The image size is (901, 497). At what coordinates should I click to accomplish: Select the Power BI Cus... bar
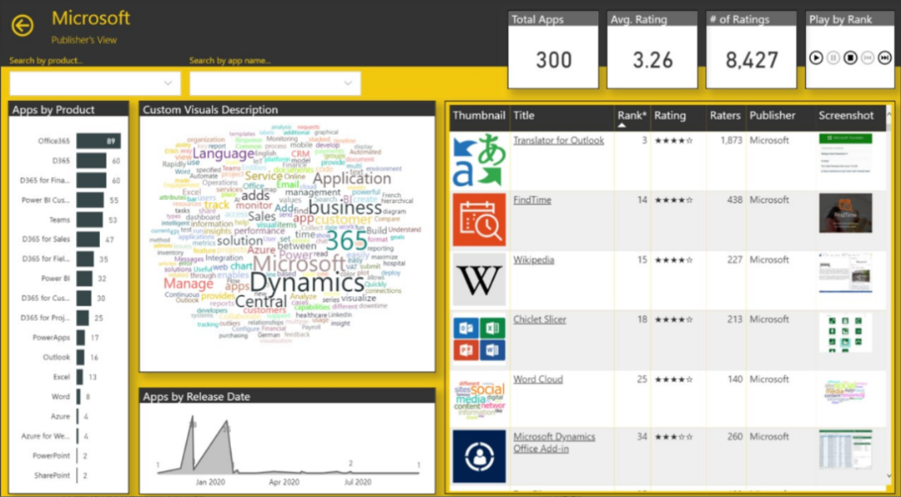pos(90,200)
